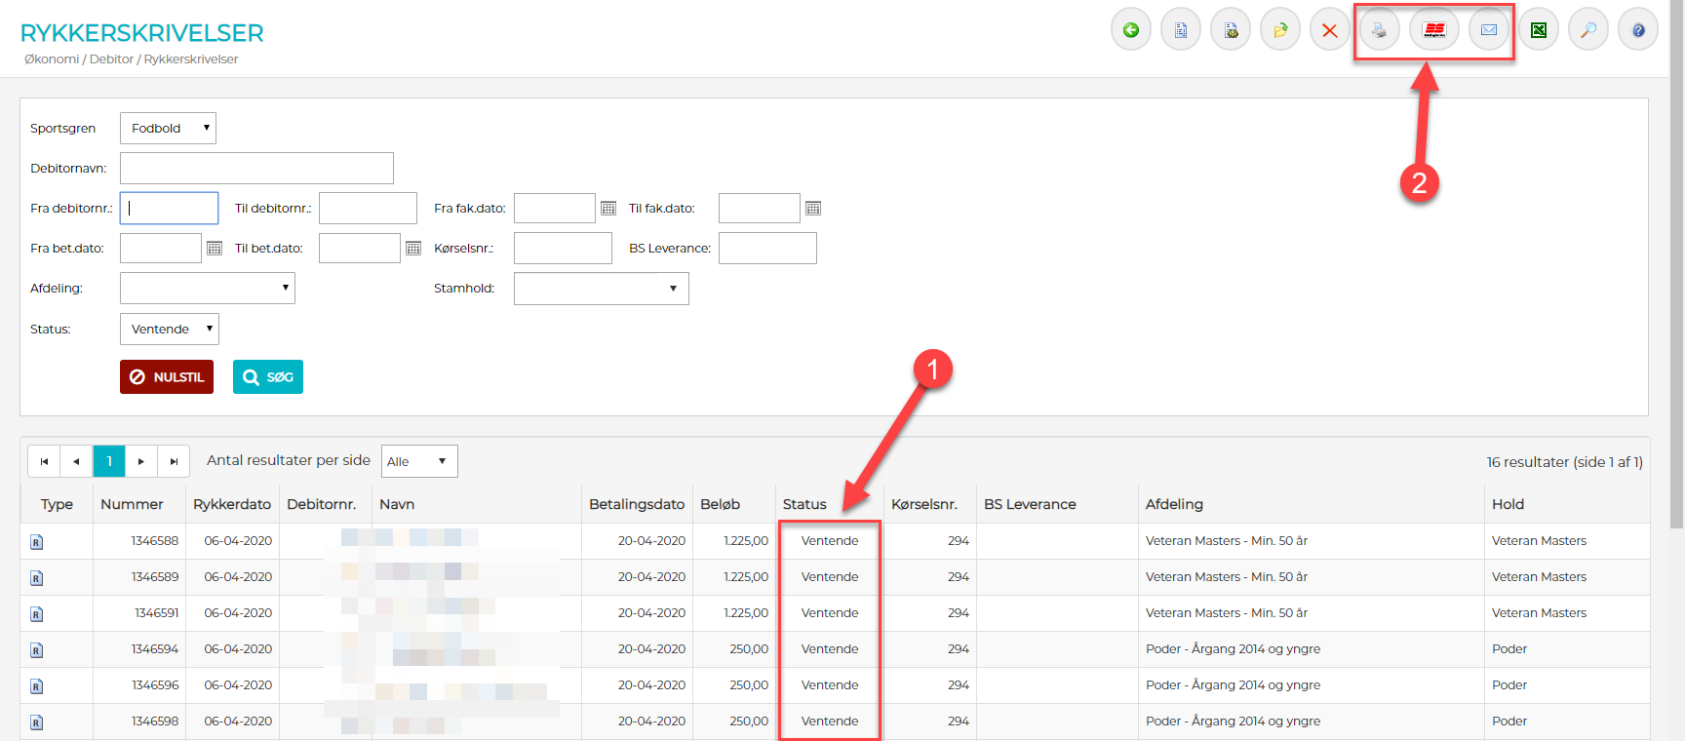The image size is (1685, 741).
Task: Open calendar picker next to Til bet.dato
Action: pos(413,249)
